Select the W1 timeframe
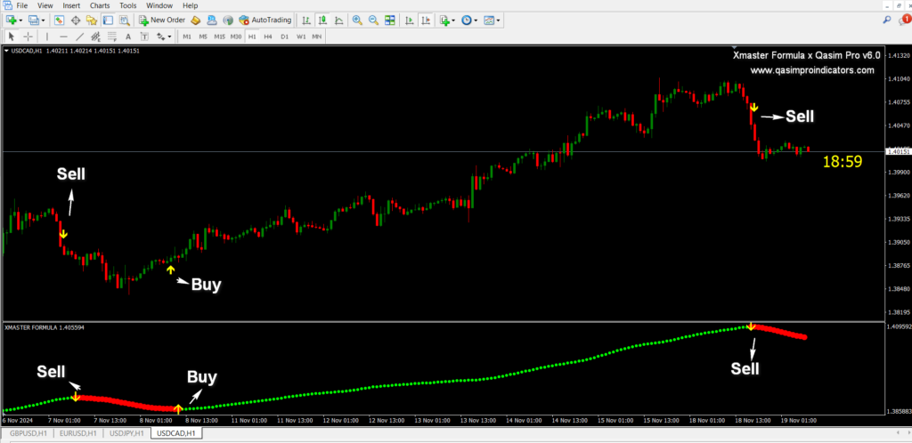 pos(301,36)
